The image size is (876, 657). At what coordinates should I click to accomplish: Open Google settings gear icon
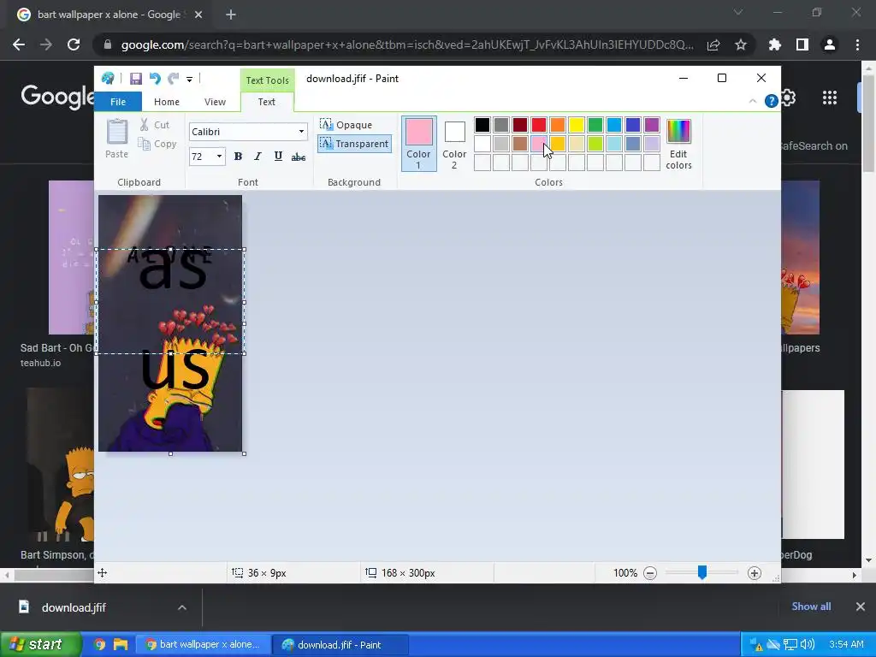(788, 98)
